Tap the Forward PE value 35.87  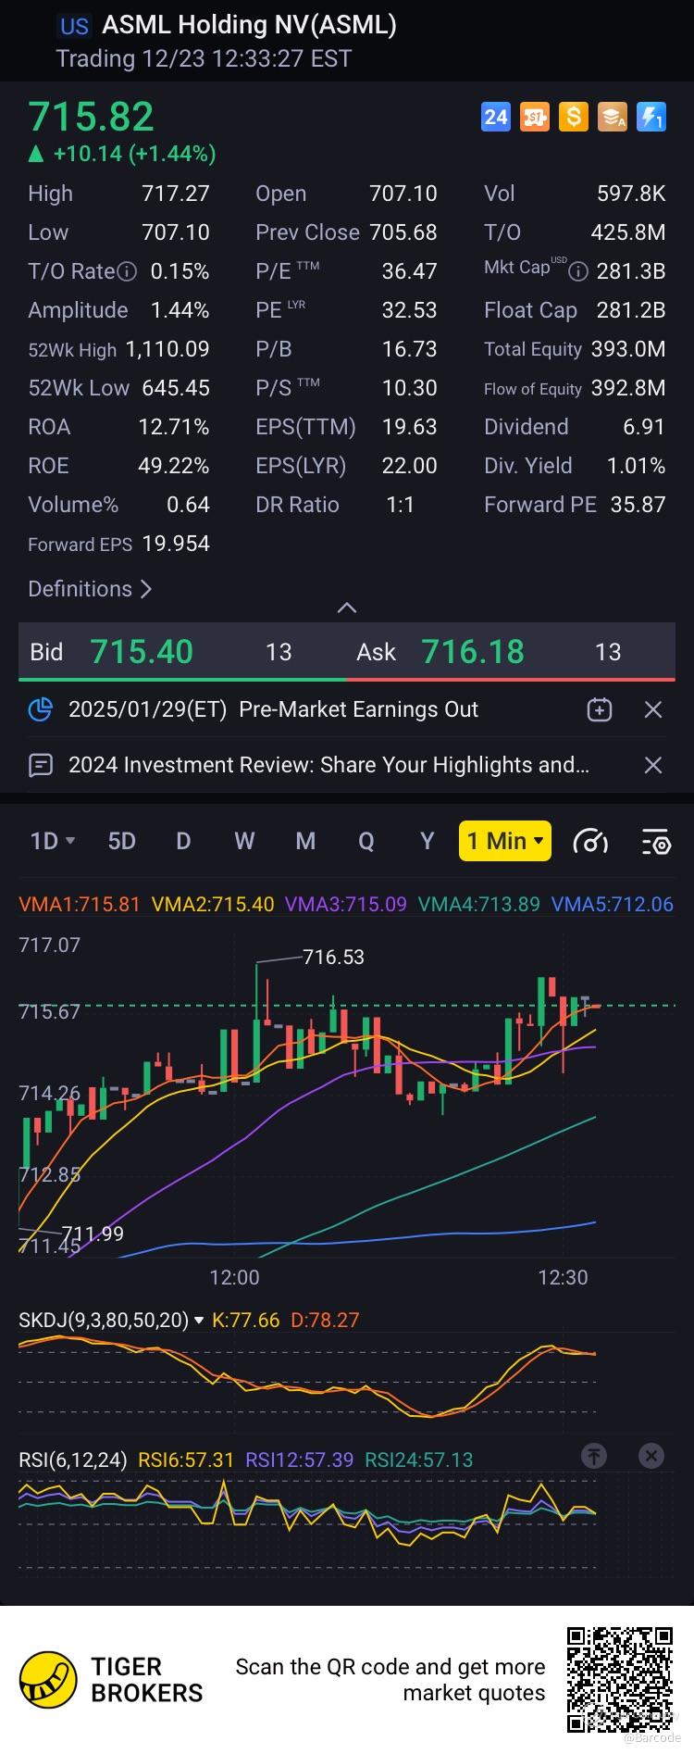click(x=638, y=505)
